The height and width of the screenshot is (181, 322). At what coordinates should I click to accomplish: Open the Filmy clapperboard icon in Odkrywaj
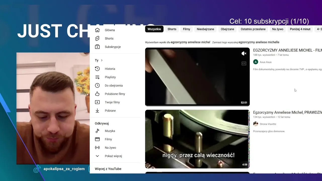pos(97,139)
